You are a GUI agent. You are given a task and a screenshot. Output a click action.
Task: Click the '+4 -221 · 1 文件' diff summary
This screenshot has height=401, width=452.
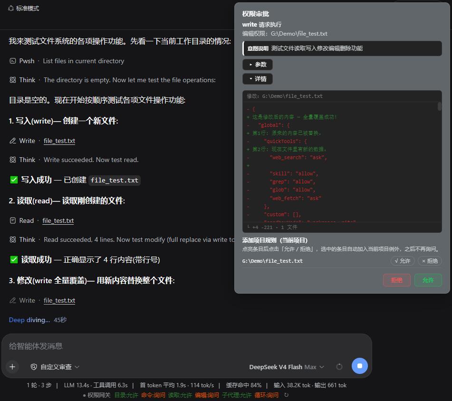click(x=272, y=227)
